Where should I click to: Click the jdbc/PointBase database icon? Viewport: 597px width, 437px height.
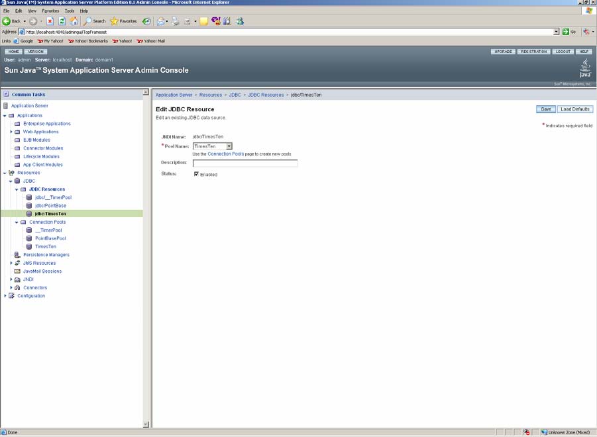point(29,205)
